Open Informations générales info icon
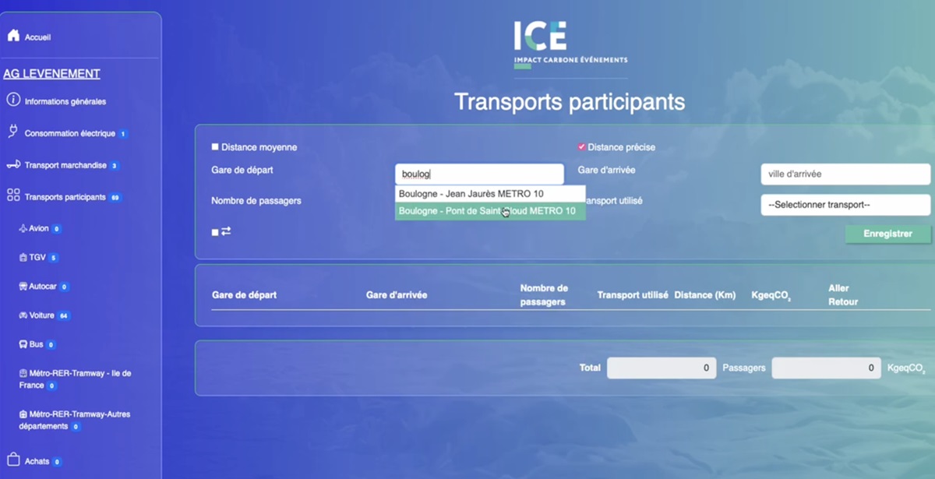 (x=13, y=100)
